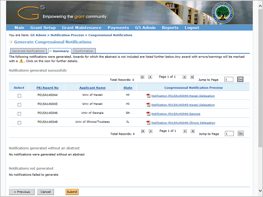
Task: Click Notification Process breadcrumb link
Action: (67, 35)
